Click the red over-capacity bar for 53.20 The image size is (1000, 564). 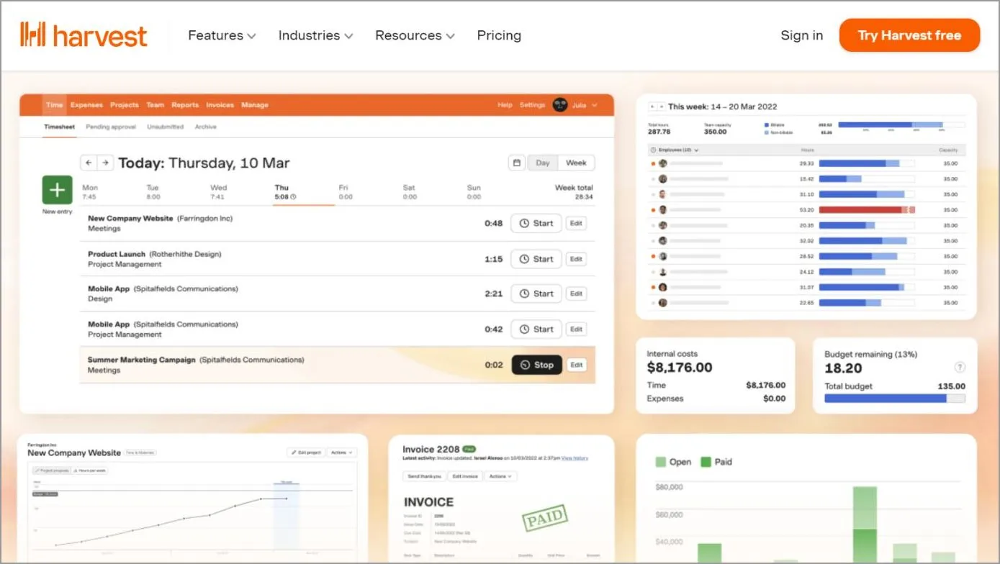tap(867, 210)
